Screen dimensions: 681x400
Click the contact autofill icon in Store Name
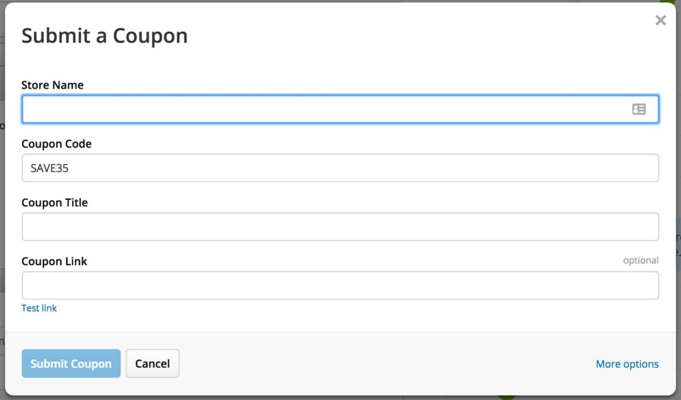[x=638, y=109]
